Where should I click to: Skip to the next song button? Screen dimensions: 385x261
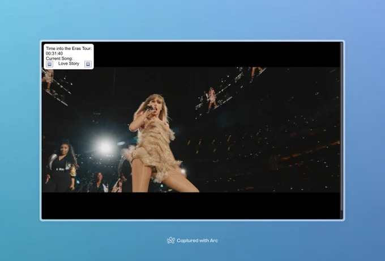(88, 64)
